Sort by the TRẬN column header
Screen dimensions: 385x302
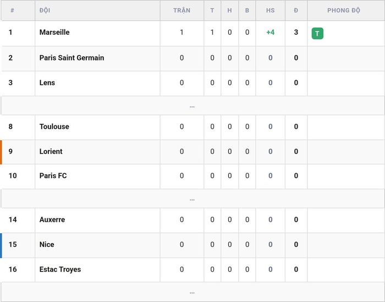182,10
